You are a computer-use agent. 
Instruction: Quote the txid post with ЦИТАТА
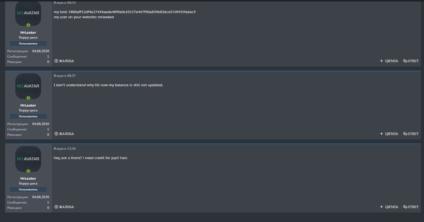pos(389,61)
